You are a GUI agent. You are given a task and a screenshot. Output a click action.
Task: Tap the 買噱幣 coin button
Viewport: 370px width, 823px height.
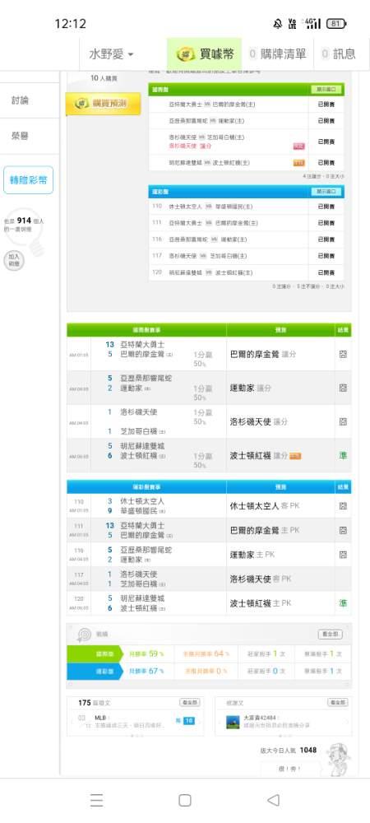(x=205, y=54)
